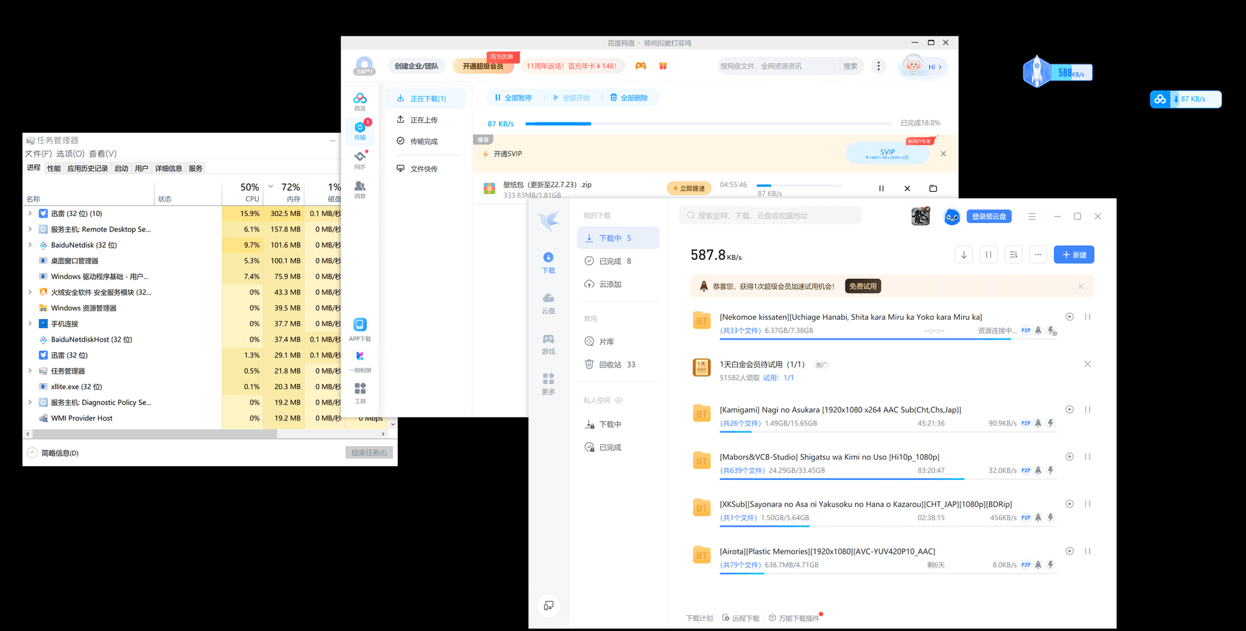
Task: Open folder icon for 壁纸包 zip download
Action: (x=933, y=189)
